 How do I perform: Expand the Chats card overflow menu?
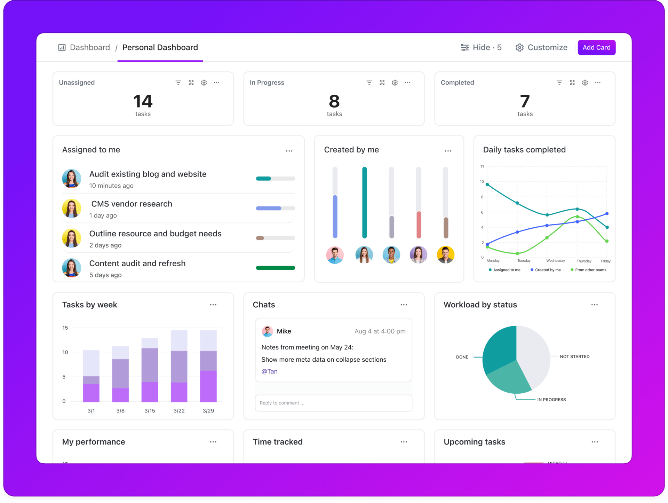(x=404, y=304)
